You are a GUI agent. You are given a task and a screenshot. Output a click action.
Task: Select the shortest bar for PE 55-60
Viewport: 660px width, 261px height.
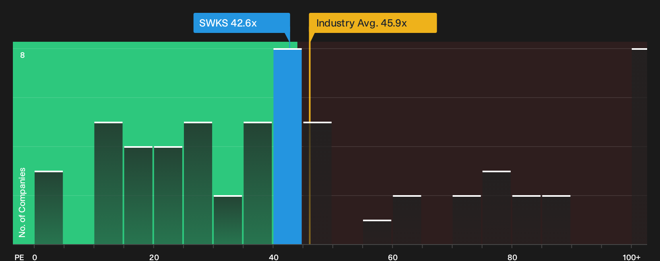[377, 232]
